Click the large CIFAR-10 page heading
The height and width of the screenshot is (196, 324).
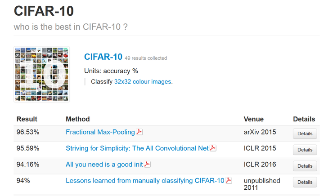(x=44, y=11)
